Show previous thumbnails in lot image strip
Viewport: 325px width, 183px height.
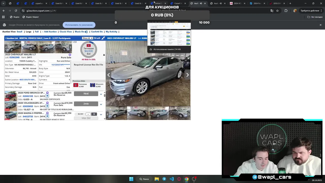click(x=6, y=47)
